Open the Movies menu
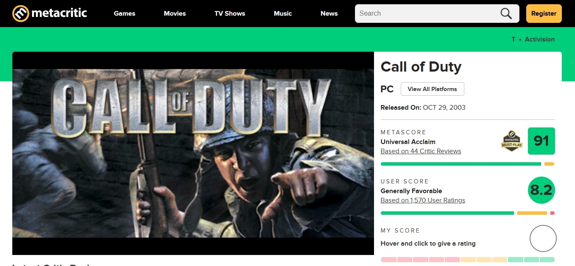 [x=174, y=13]
